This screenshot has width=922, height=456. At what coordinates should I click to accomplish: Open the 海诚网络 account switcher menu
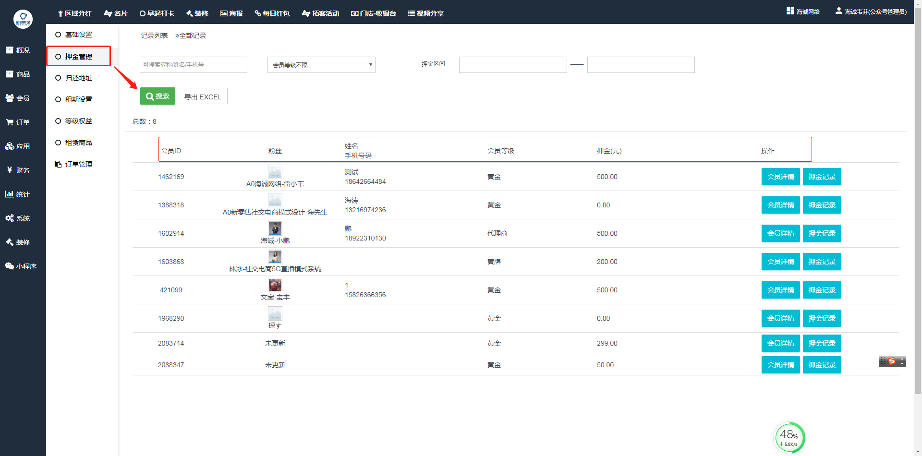[803, 12]
